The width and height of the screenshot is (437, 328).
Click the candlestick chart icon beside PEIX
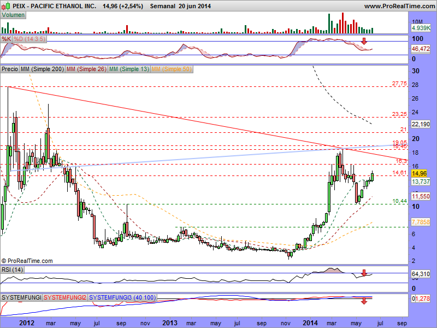tap(6, 5)
